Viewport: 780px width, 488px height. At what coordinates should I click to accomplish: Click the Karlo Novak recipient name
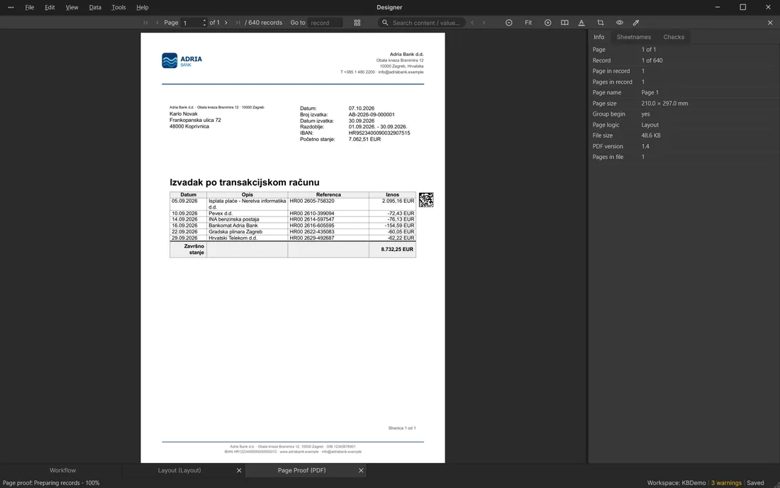pyautogui.click(x=184, y=114)
